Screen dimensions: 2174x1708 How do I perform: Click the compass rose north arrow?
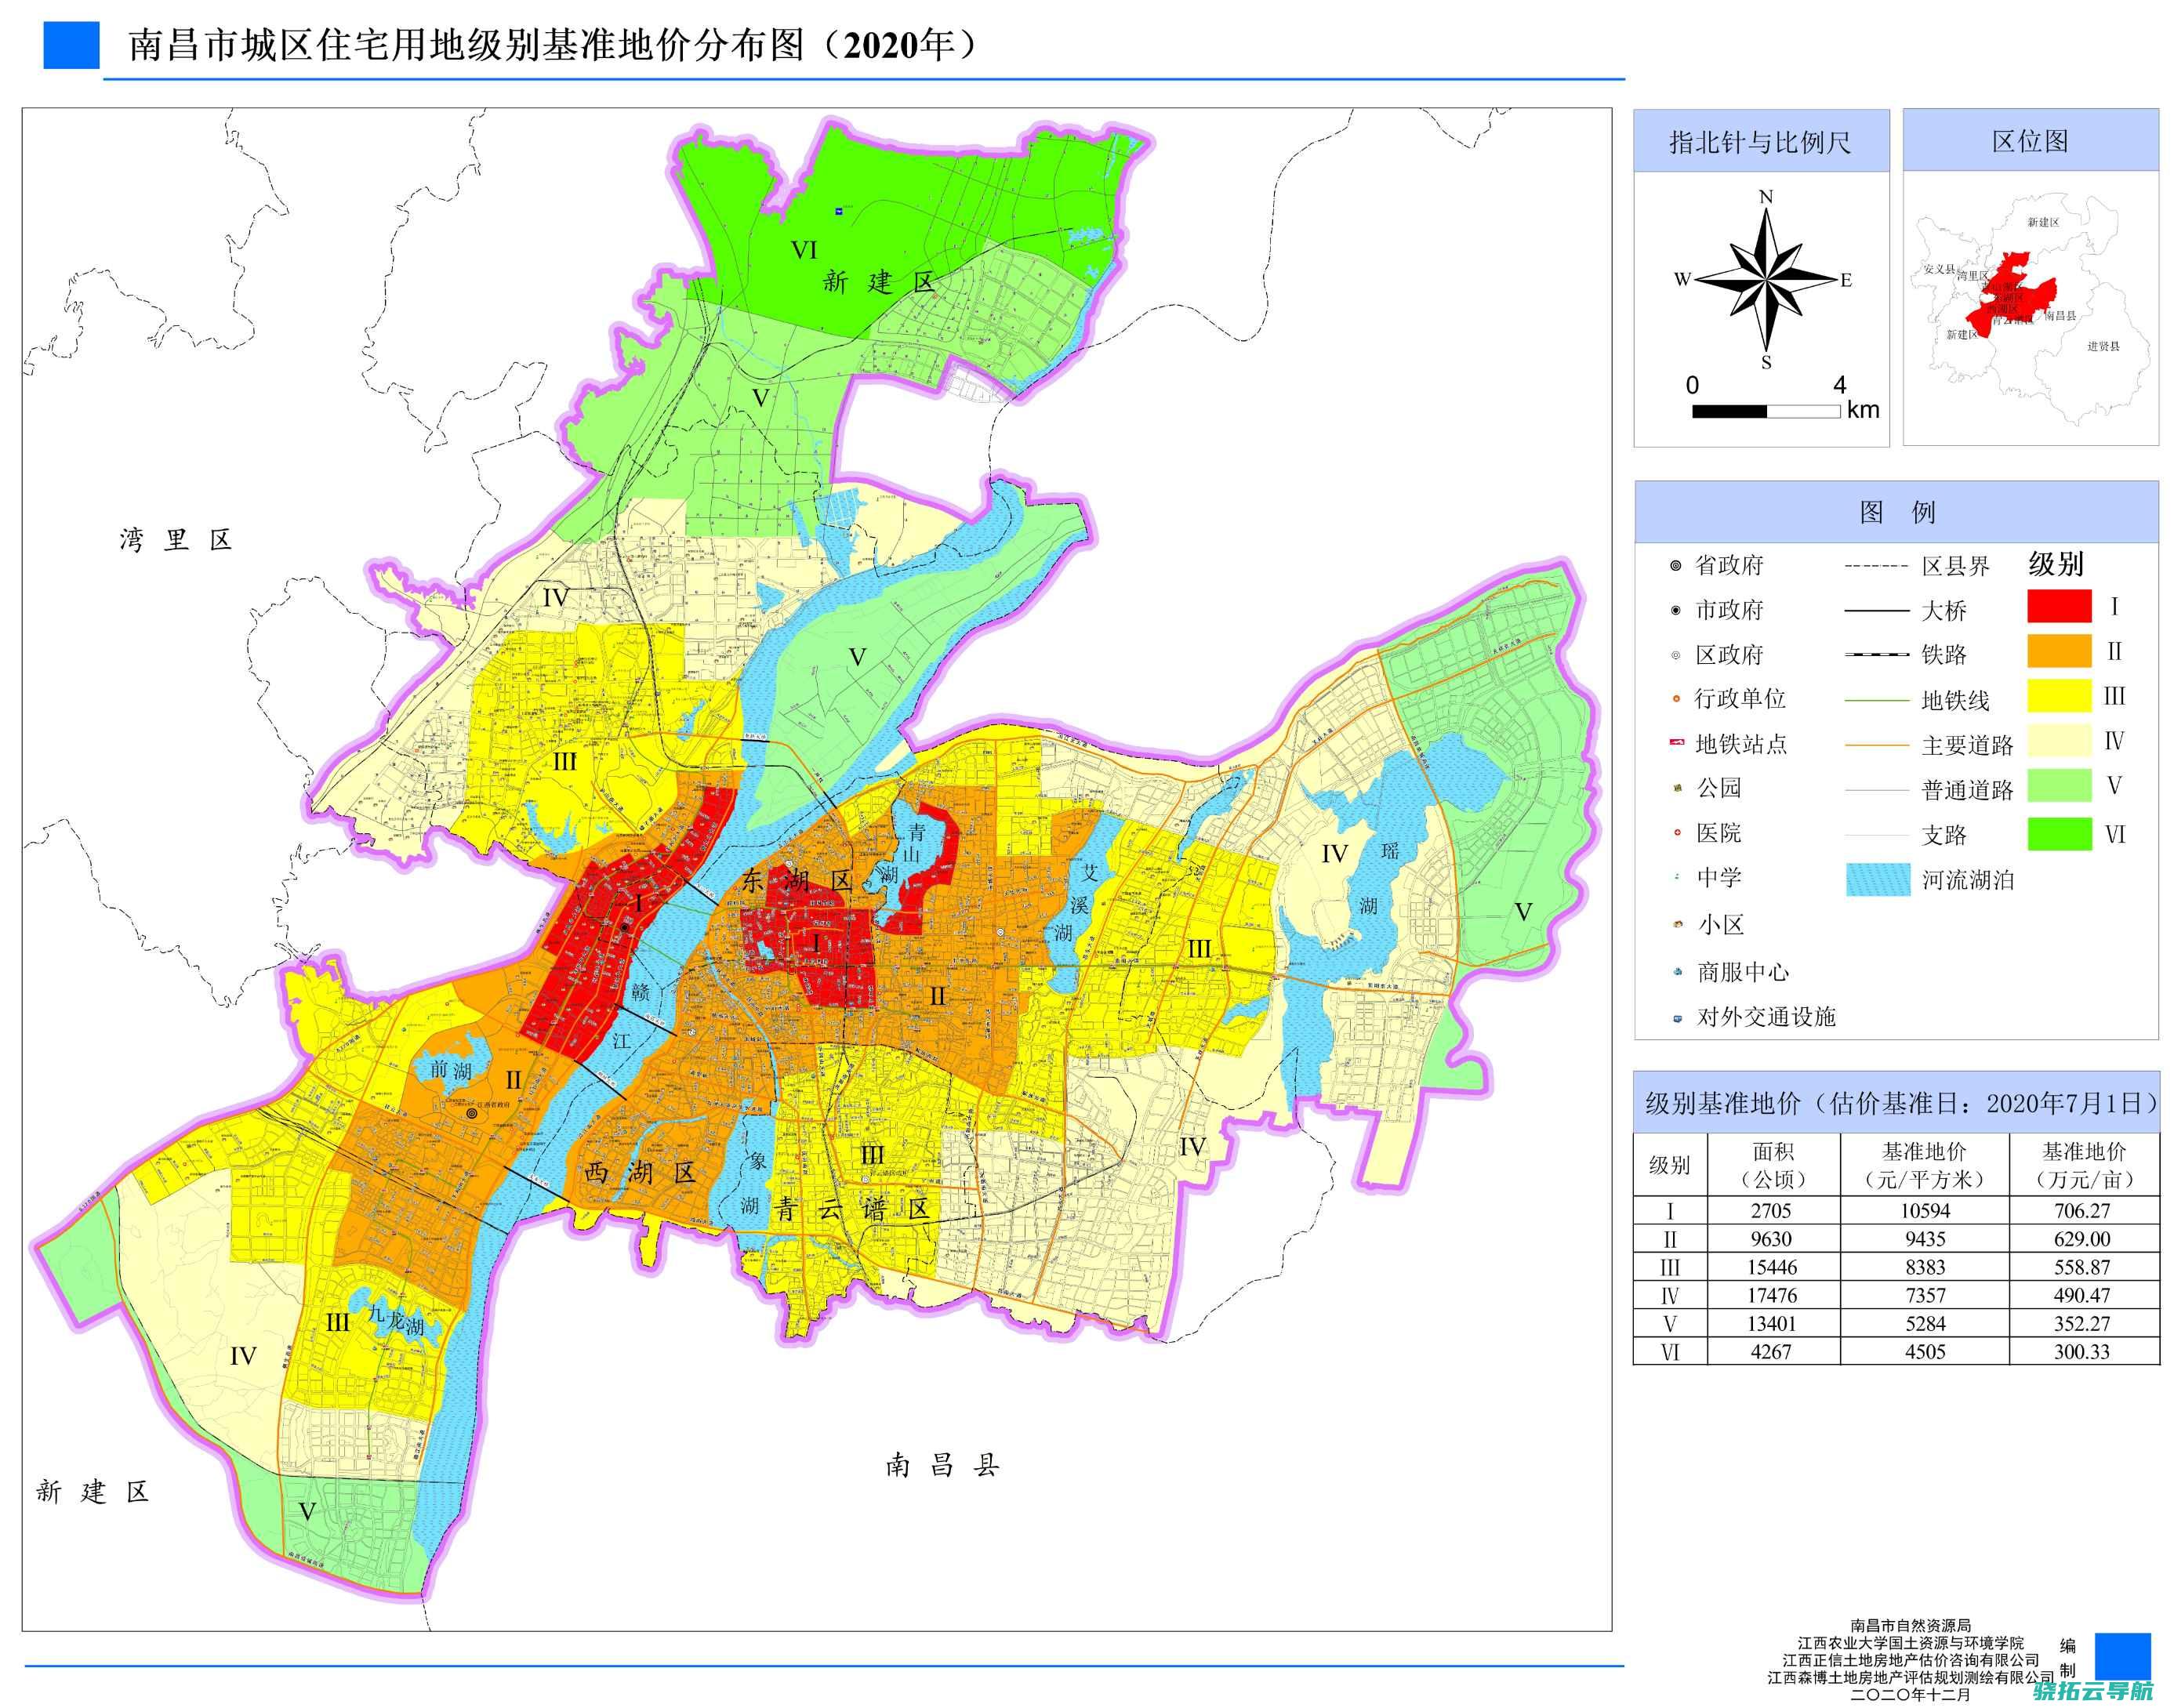(1766, 280)
